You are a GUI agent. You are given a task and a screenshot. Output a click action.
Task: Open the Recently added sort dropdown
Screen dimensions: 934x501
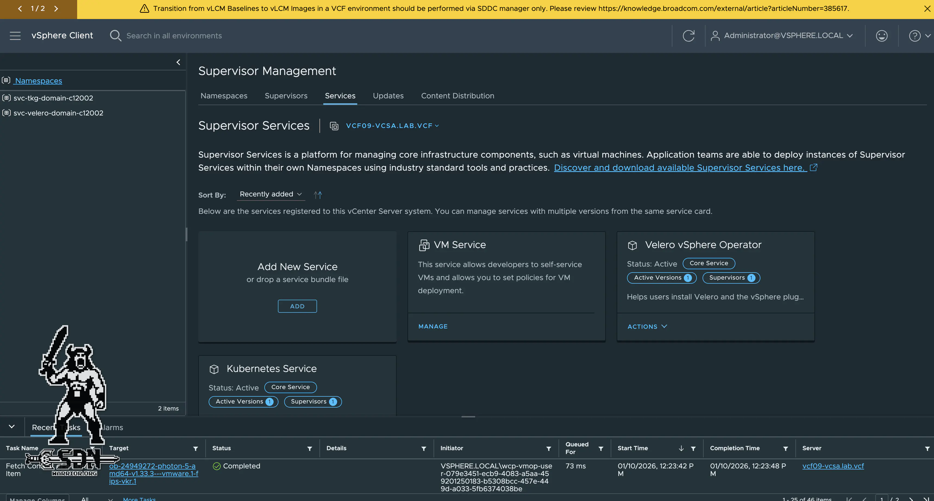[271, 194]
